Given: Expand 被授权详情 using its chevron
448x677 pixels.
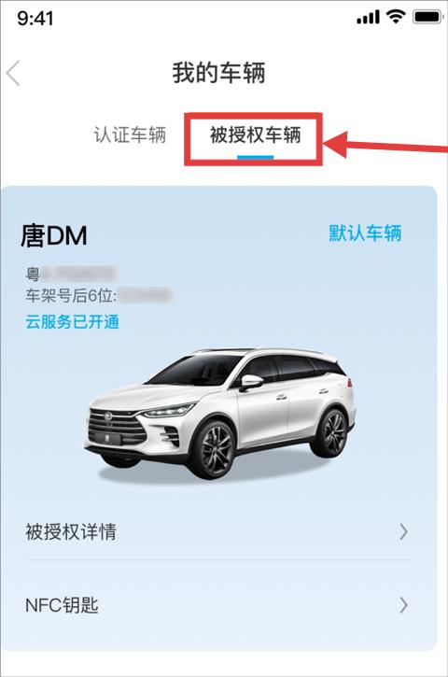Looking at the screenshot, I should click(x=403, y=532).
